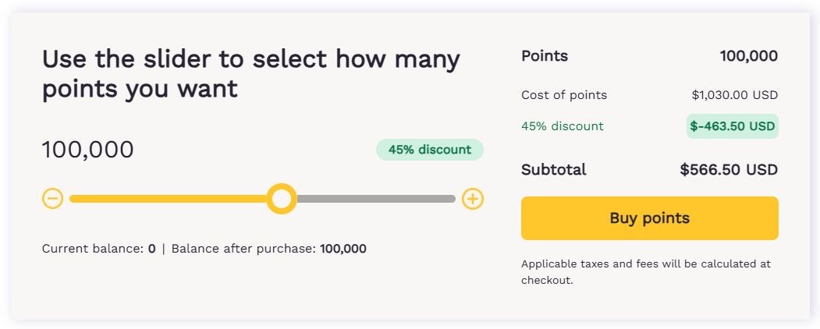Click the Points label in the summary

tap(545, 56)
